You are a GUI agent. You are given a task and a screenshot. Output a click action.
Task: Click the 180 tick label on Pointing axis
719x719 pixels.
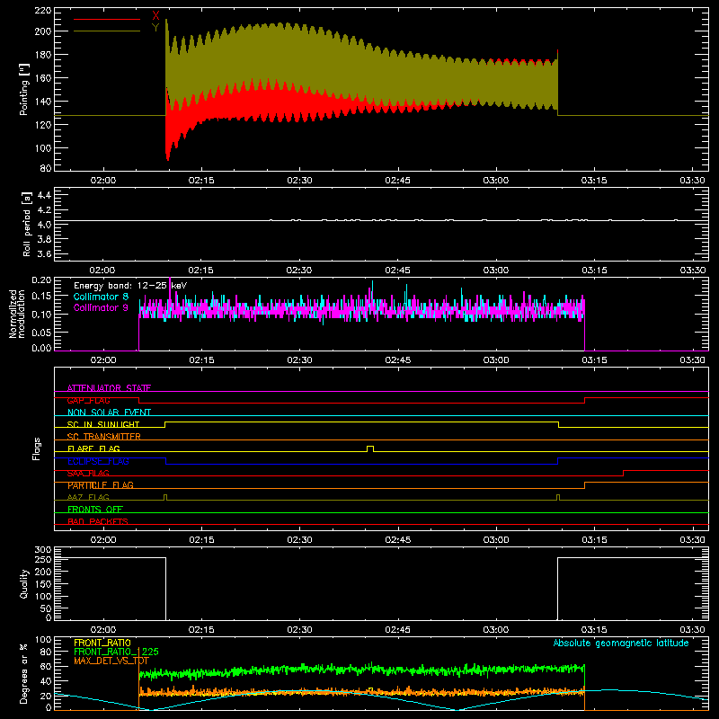(x=43, y=55)
